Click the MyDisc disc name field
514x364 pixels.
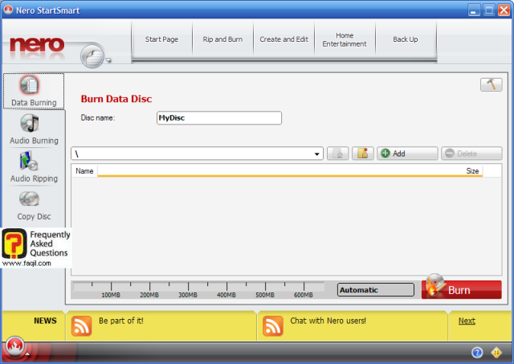[219, 118]
